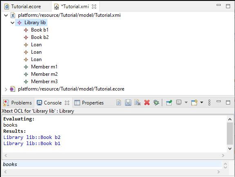Screen dimensions: 235x177
Task: Collapse the Library lib tree node
Action: pos(12,23)
